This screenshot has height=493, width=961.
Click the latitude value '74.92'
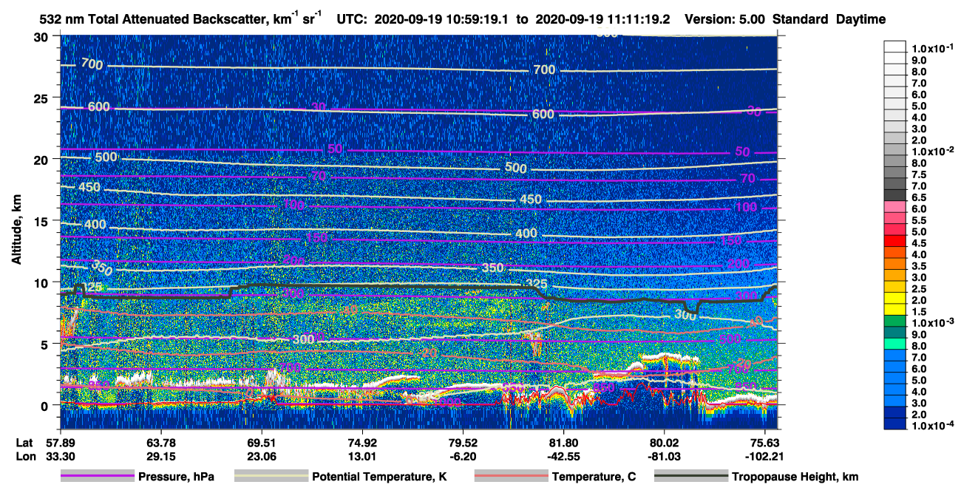click(x=362, y=443)
